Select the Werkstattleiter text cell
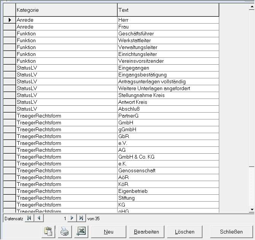The image size is (255, 240). (168, 41)
